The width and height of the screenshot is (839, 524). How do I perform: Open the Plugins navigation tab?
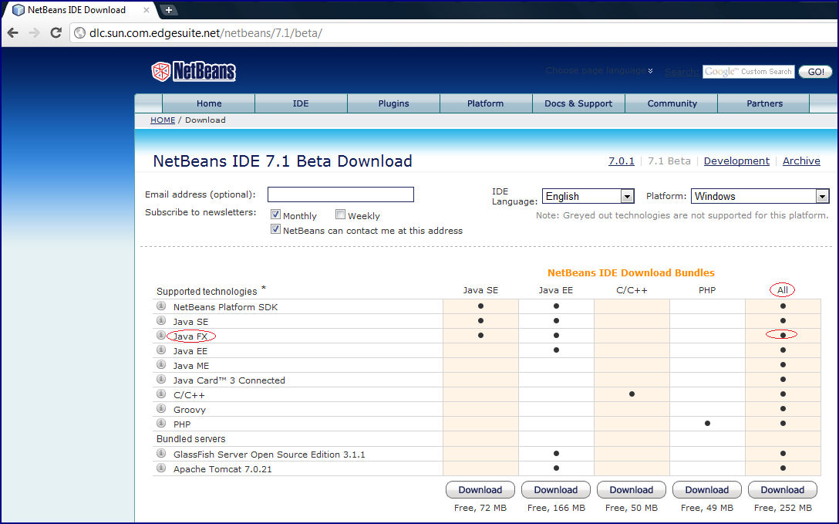click(393, 103)
